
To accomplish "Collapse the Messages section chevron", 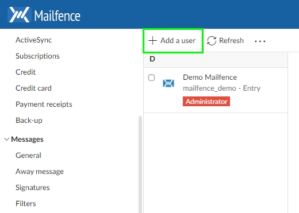I will tap(7, 139).
